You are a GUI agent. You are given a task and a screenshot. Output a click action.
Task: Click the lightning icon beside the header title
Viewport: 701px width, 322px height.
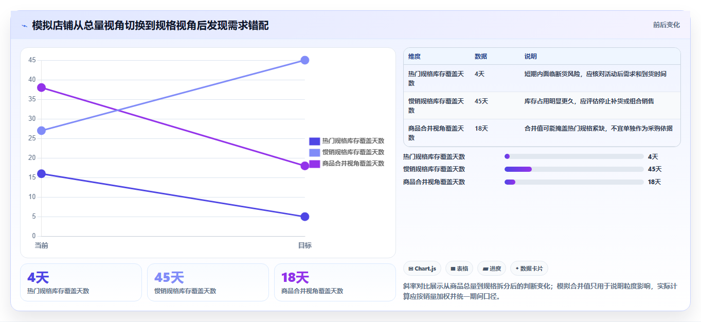[x=25, y=26]
